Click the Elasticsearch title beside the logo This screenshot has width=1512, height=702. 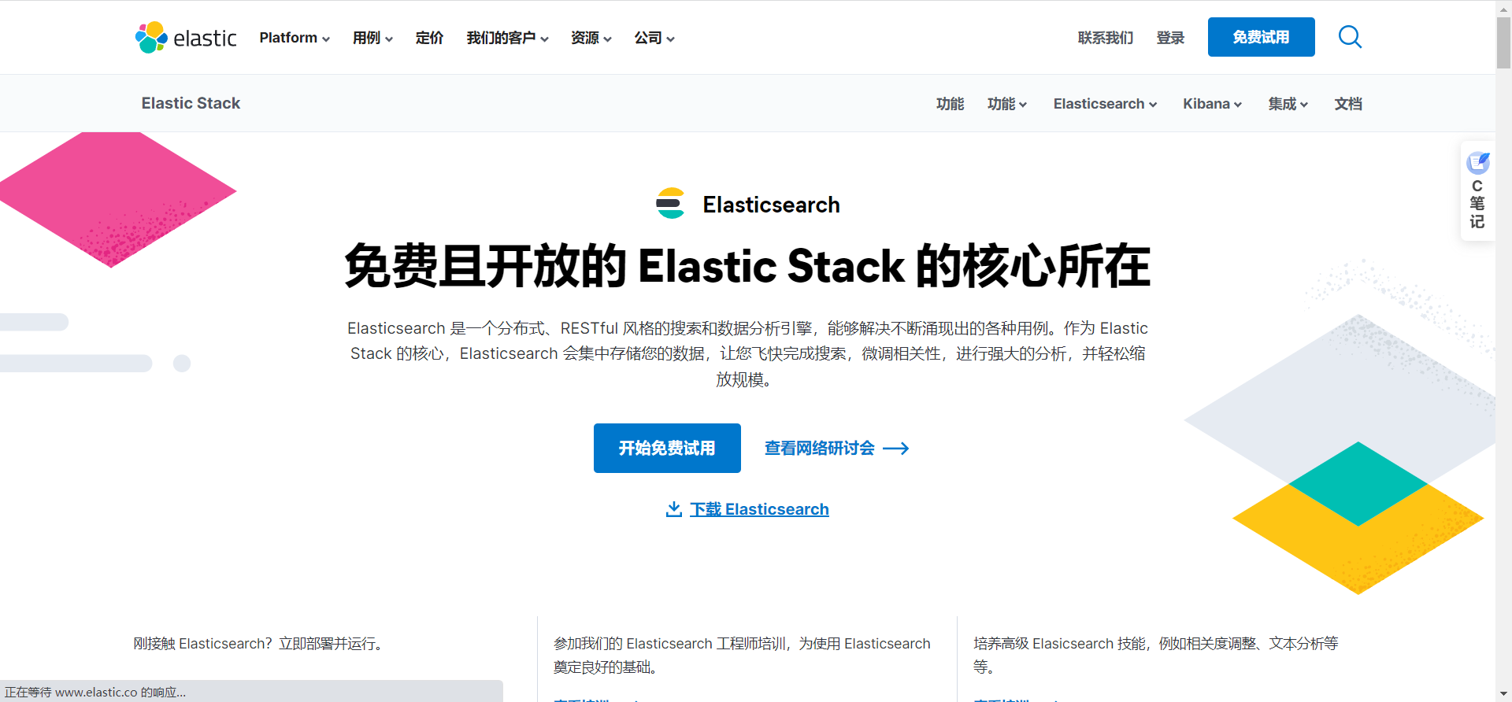point(771,205)
